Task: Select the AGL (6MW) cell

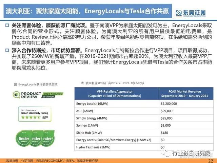Action: [117, 111]
